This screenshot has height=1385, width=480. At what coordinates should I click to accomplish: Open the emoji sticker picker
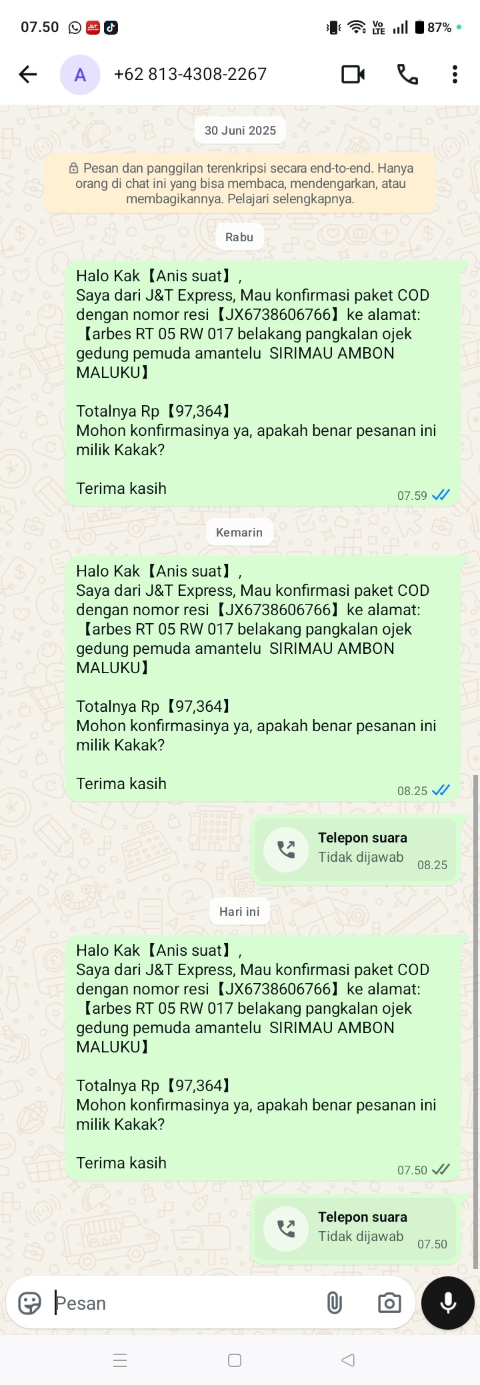coord(29,1303)
